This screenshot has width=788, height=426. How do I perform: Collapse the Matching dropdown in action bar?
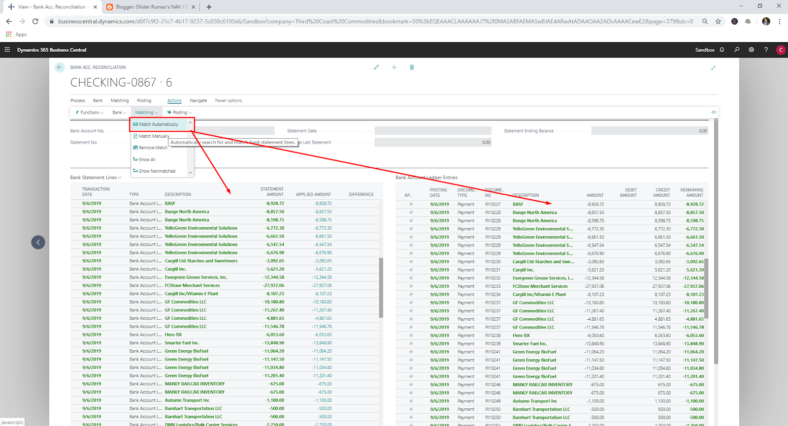pos(147,112)
